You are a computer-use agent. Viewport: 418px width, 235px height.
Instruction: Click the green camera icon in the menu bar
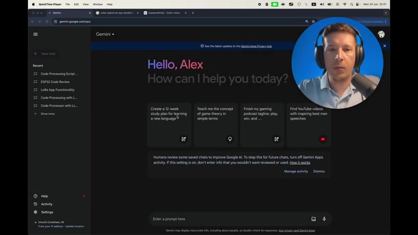coord(275,4)
